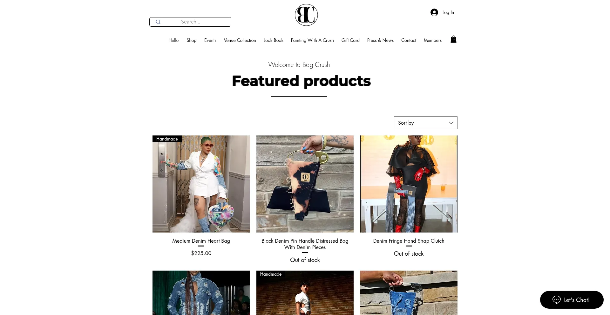Screen dimensions: 610x315
Task: Click the user avatar icon
Action: [434, 12]
